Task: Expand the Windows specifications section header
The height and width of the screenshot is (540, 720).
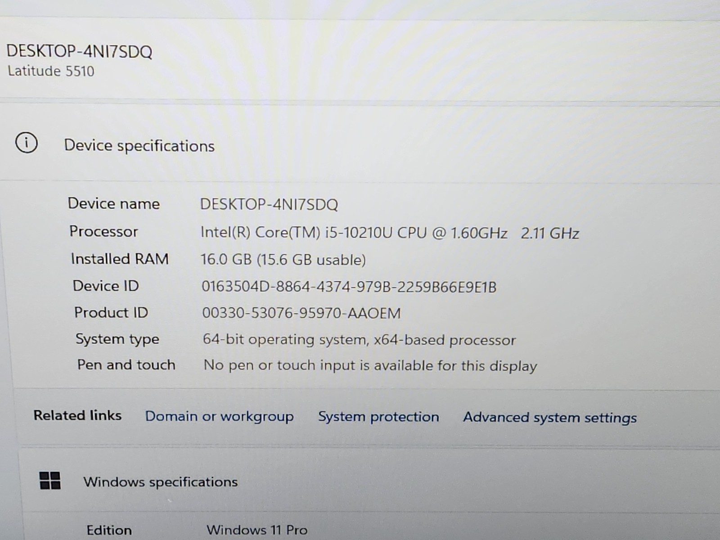Action: [369, 481]
